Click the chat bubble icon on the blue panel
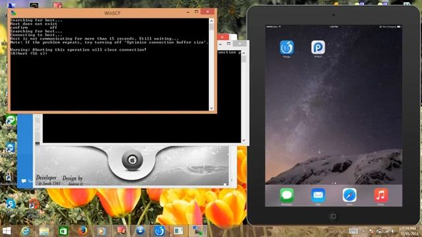Image resolution: width=422 pixels, height=237 pixels. 24,181
